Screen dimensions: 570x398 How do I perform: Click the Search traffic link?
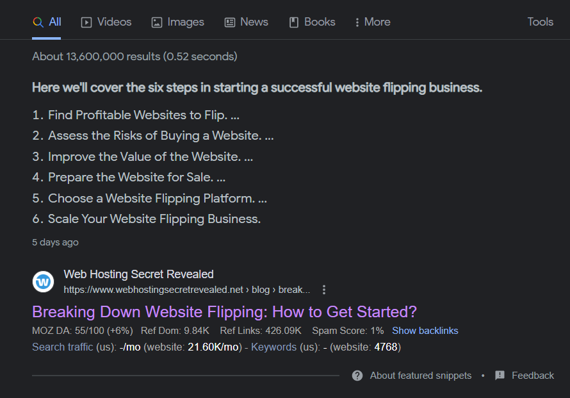coord(63,347)
